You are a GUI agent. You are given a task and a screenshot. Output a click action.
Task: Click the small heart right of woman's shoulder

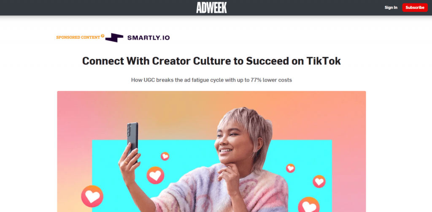coord(290,168)
